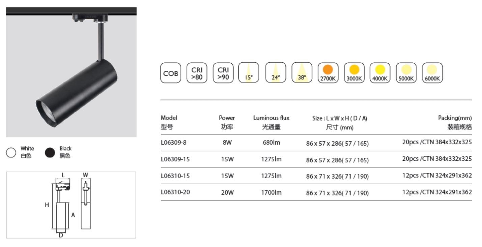Click model L06310-15 in the table
The width and height of the screenshot is (482, 247).
pyautogui.click(x=175, y=176)
